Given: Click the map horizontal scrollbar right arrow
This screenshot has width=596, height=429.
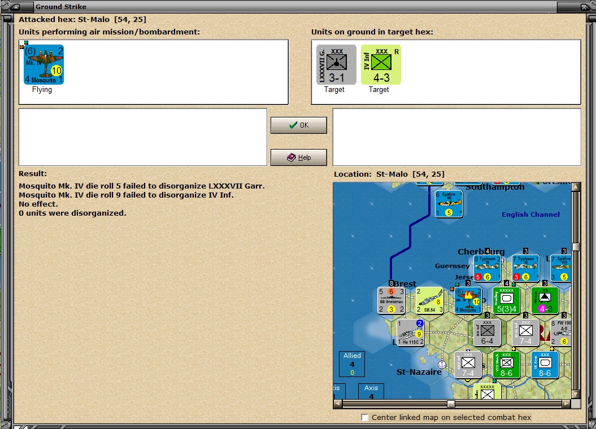Looking at the screenshot, I should (x=567, y=404).
